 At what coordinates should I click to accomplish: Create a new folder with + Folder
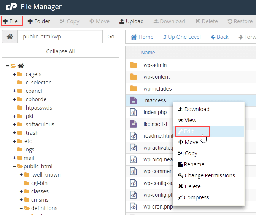tap(39, 21)
